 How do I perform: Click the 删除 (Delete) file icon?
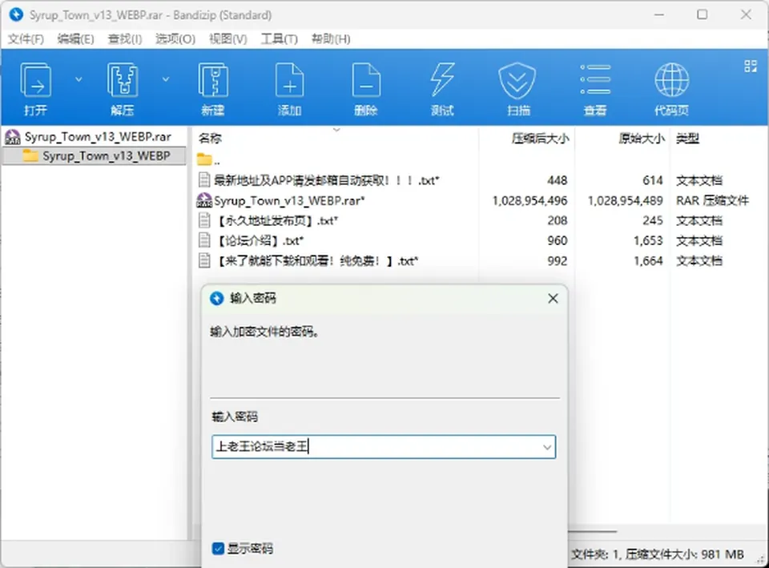[x=366, y=80]
